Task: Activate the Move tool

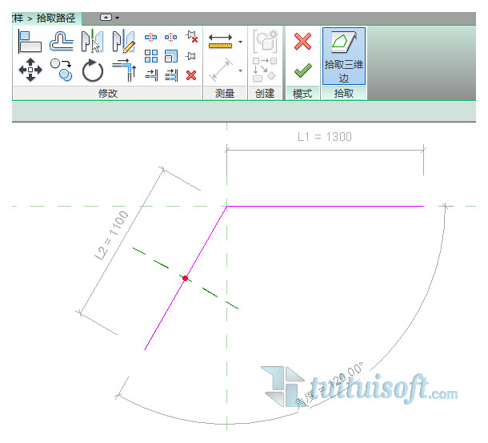Action: [30, 70]
